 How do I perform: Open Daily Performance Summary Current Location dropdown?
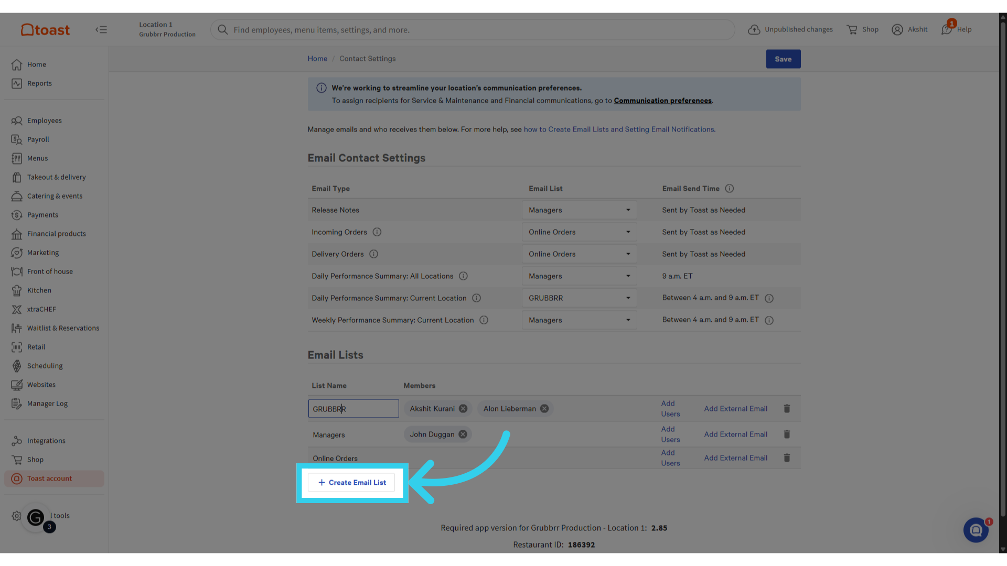point(579,298)
